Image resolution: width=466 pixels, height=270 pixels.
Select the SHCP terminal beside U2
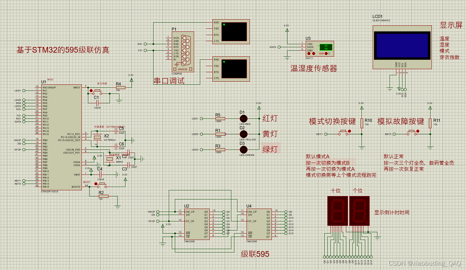pos(157,212)
